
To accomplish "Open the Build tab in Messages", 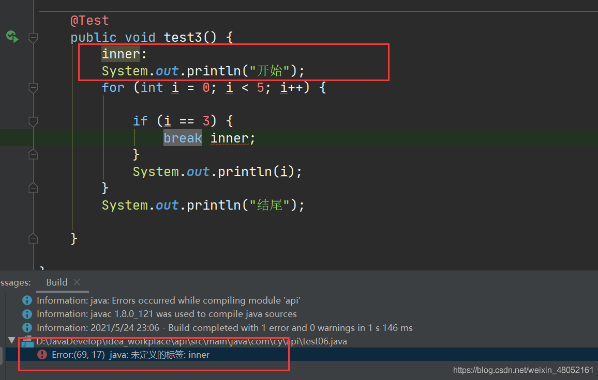I will coord(57,282).
